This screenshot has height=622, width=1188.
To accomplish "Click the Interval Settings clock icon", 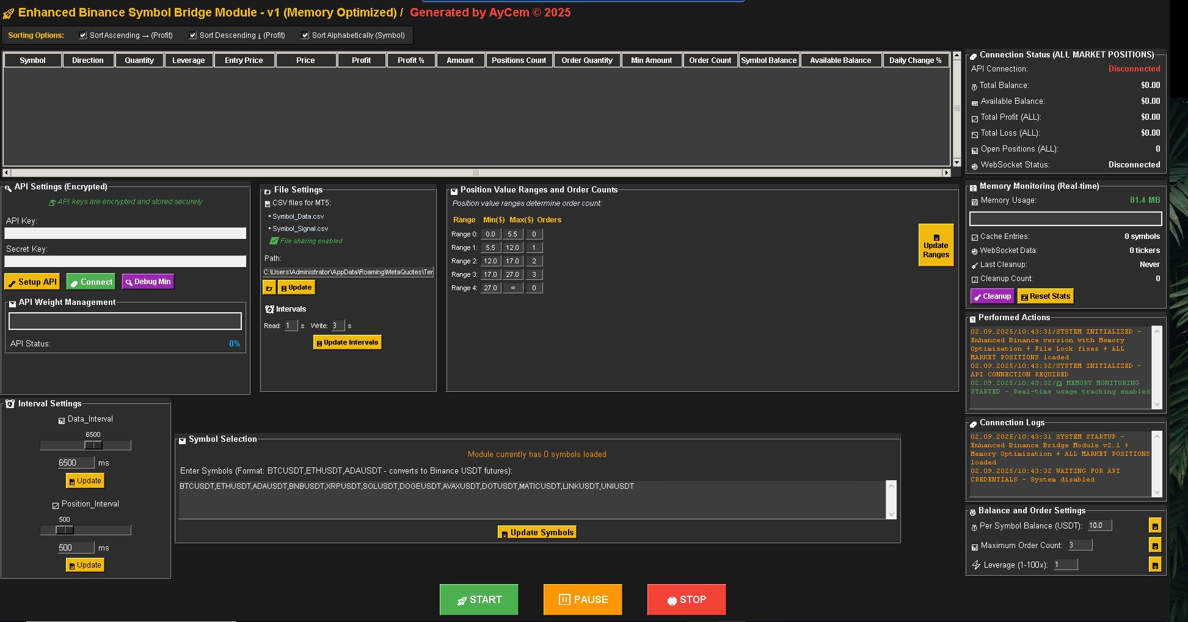I will click(10, 404).
